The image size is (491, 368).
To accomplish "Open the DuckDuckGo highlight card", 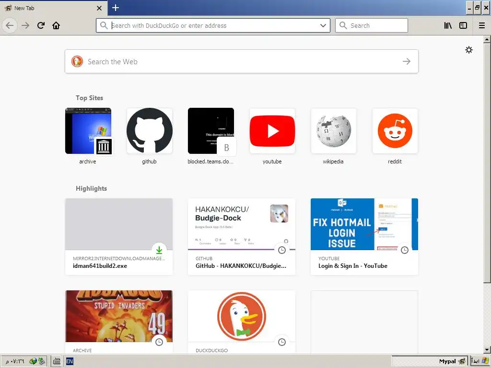I will coord(242,322).
